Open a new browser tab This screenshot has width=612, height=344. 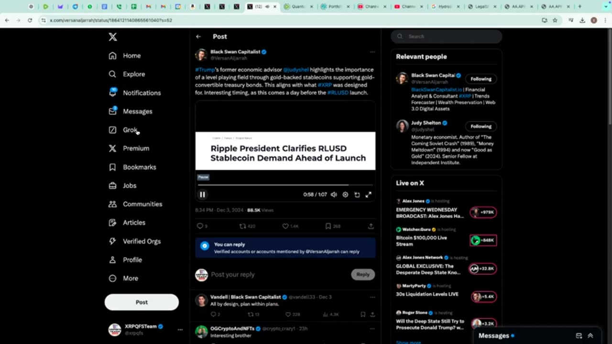click(579, 7)
